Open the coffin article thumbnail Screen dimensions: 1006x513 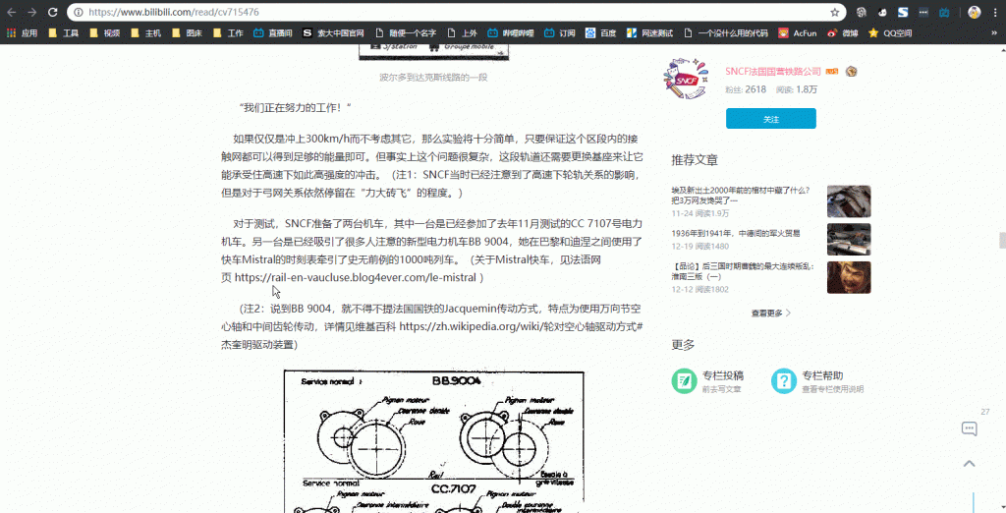point(848,201)
